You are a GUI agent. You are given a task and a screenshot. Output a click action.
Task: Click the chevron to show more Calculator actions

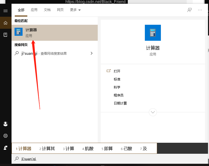pyautogui.click(x=153, y=112)
